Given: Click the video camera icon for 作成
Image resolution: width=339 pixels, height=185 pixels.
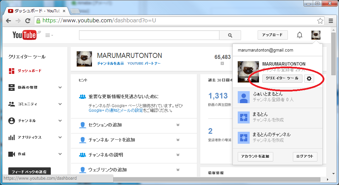Looking at the screenshot, I should coord(12,154).
